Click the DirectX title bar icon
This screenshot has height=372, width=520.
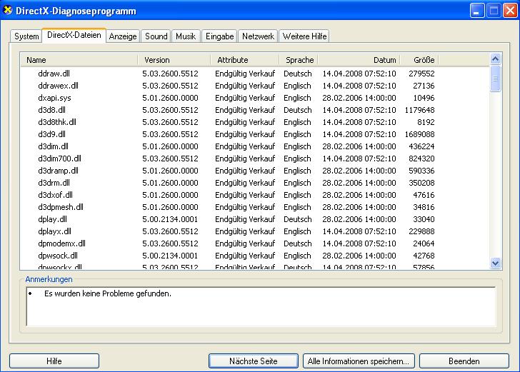pos(8,10)
